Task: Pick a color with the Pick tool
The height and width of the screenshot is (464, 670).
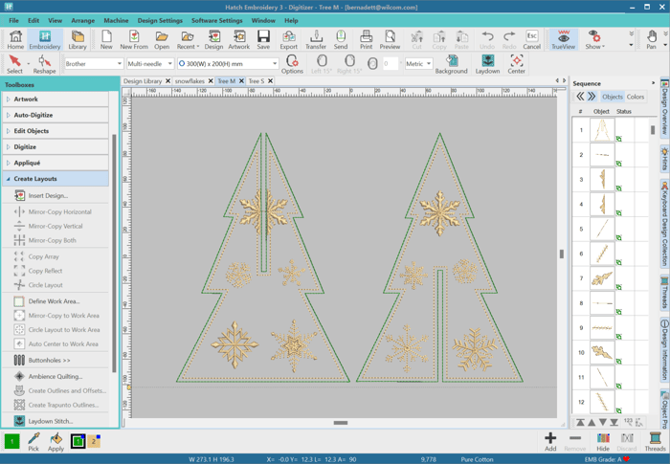Action: coord(33,441)
